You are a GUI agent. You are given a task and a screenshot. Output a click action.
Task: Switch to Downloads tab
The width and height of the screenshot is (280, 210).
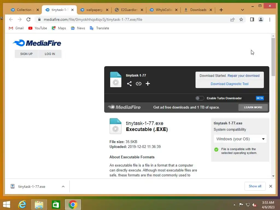click(x=198, y=10)
